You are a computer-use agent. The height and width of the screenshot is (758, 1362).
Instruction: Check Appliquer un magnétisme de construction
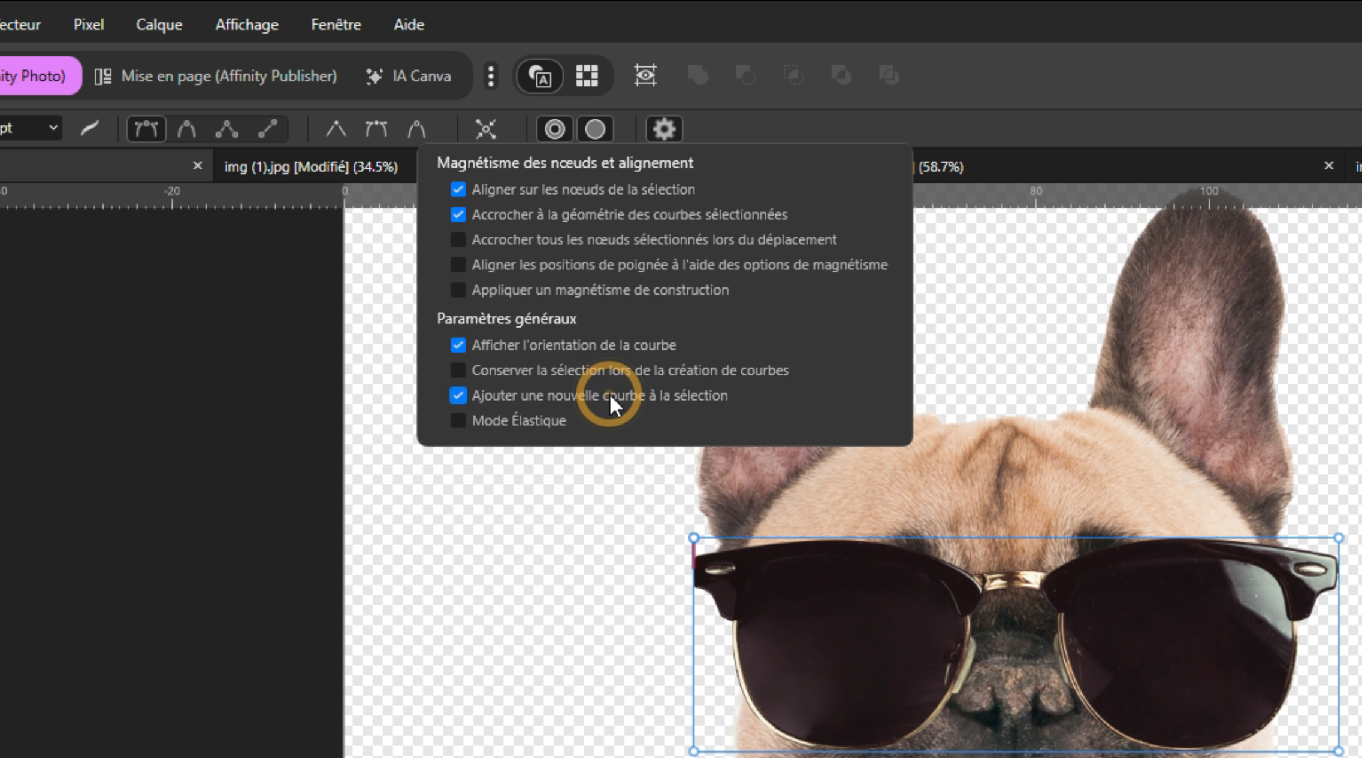pyautogui.click(x=458, y=290)
